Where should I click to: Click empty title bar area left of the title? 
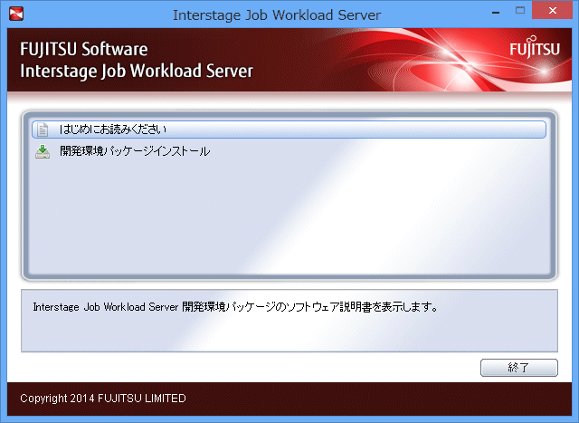90,14
